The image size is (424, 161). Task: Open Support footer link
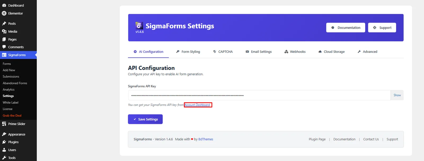(392, 139)
